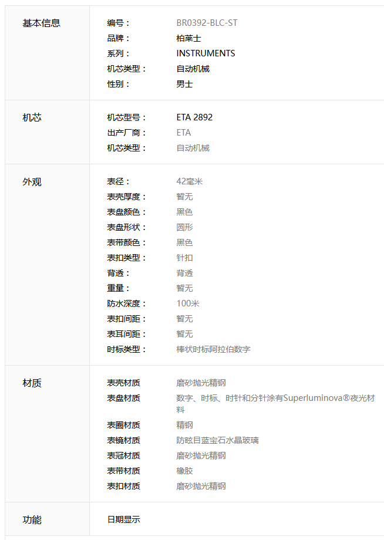Click the clasp type value 针扣

pyautogui.click(x=184, y=258)
